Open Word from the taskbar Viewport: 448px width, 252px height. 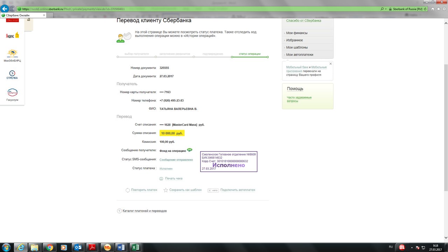pyautogui.click(x=121, y=247)
